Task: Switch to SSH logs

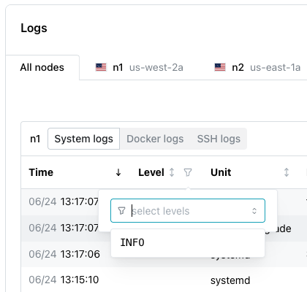Action: coord(219,139)
